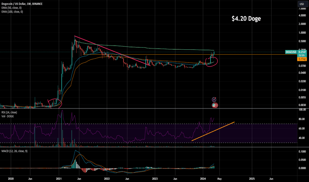
Task: Click the lightning bolt latest-updates icon
Action: [x=214, y=100]
